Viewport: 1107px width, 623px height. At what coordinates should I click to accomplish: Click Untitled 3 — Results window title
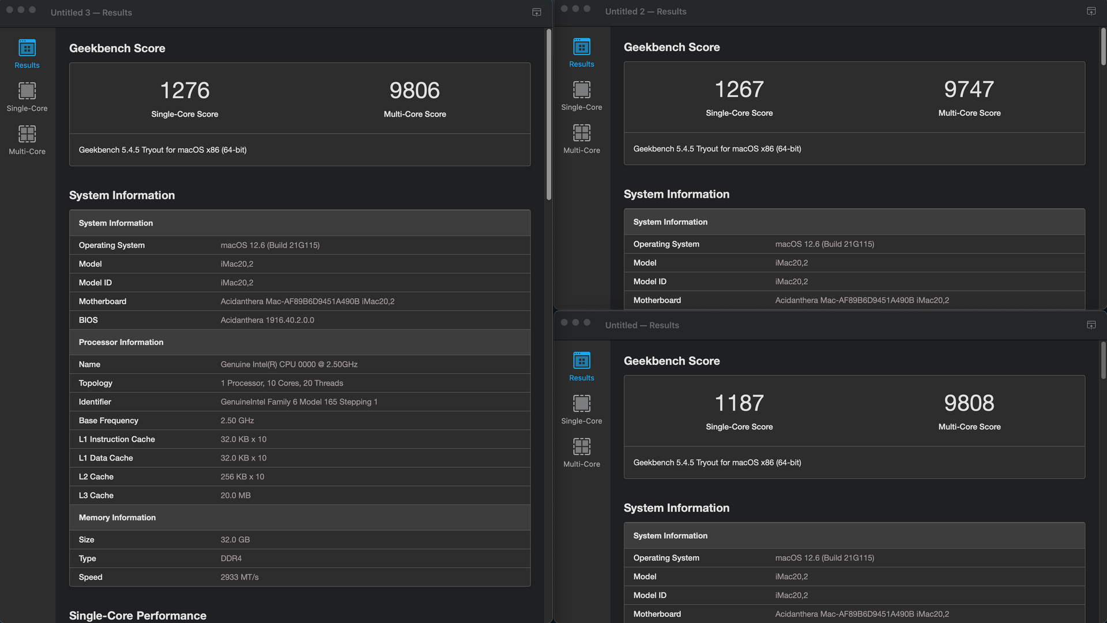pos(91,13)
